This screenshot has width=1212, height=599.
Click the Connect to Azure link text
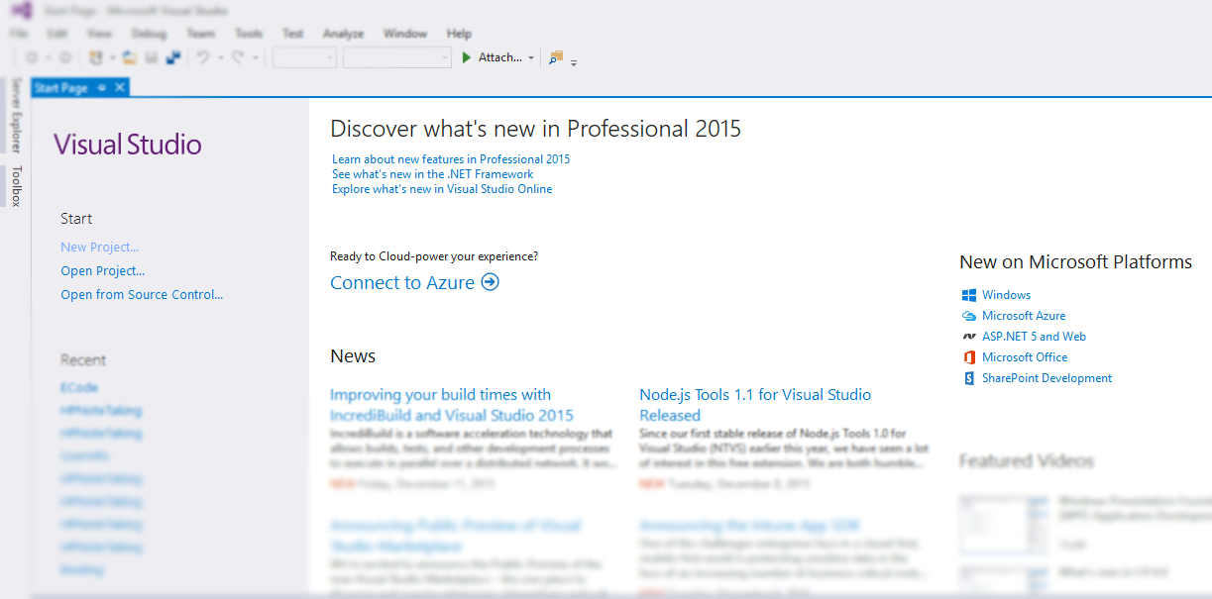[402, 283]
